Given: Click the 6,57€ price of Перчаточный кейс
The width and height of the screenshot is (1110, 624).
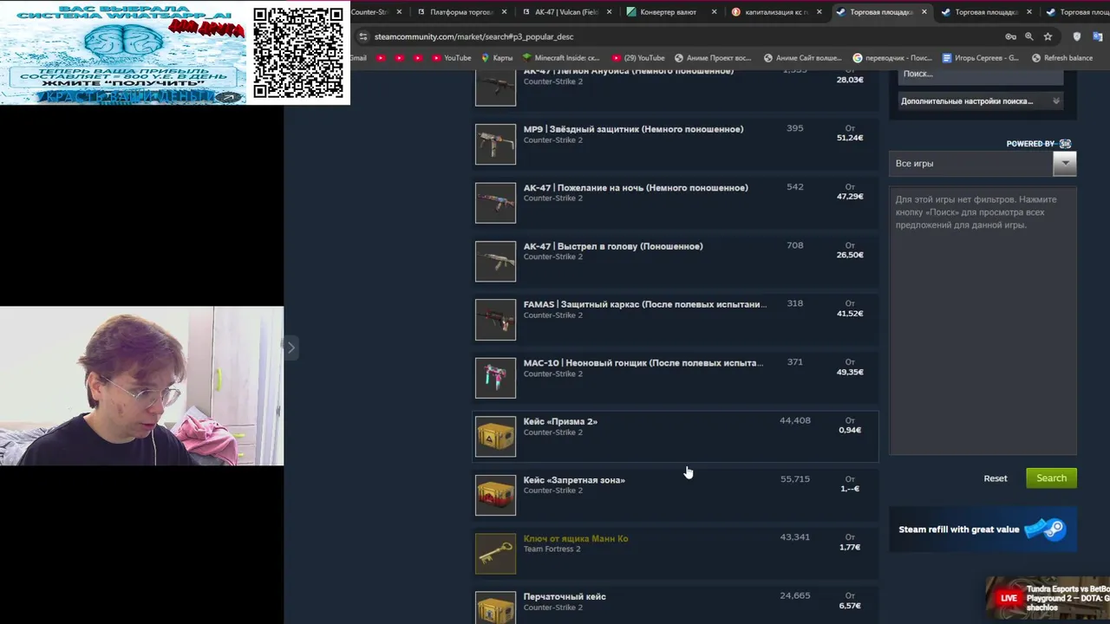Looking at the screenshot, I should coord(850,606).
